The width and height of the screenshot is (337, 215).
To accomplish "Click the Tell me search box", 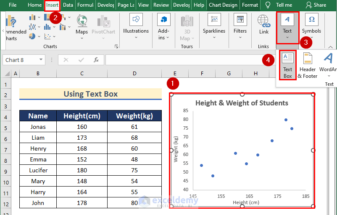I will point(284,5).
